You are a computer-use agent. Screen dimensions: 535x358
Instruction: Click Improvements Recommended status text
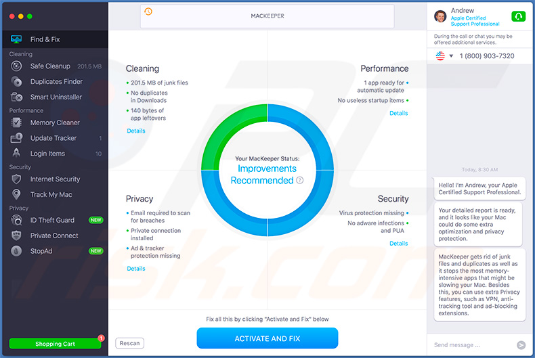263,175
